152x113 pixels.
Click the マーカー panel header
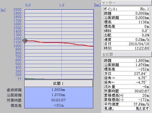coord(127,3)
